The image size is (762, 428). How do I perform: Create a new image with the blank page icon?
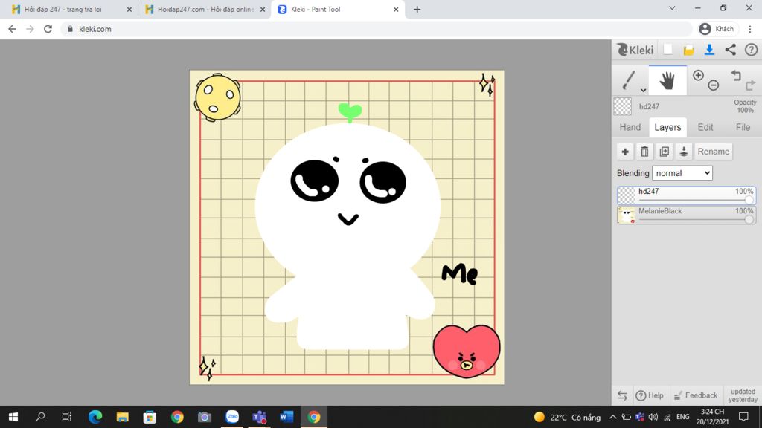pos(668,50)
